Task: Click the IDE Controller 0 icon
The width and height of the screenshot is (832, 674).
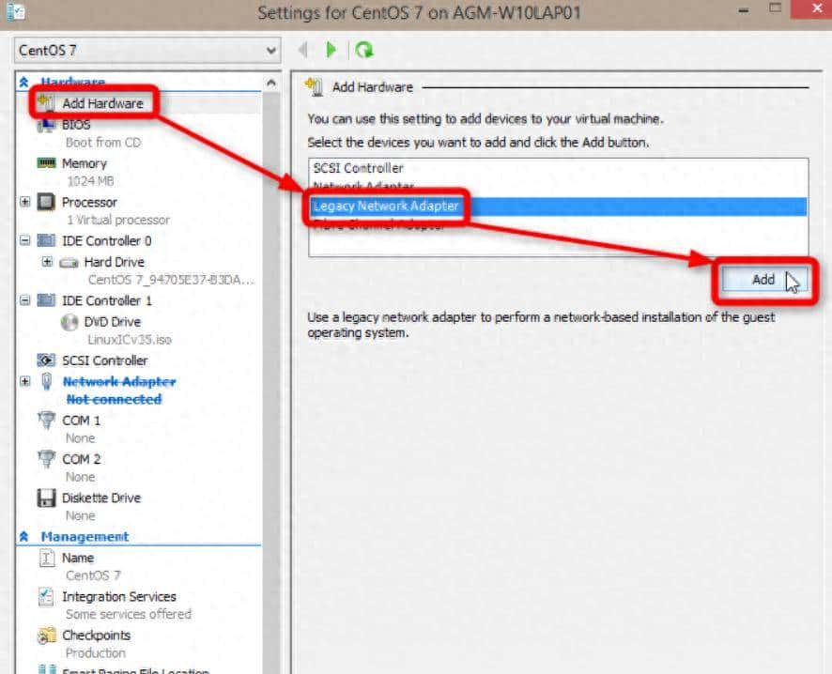Action: pos(46,240)
